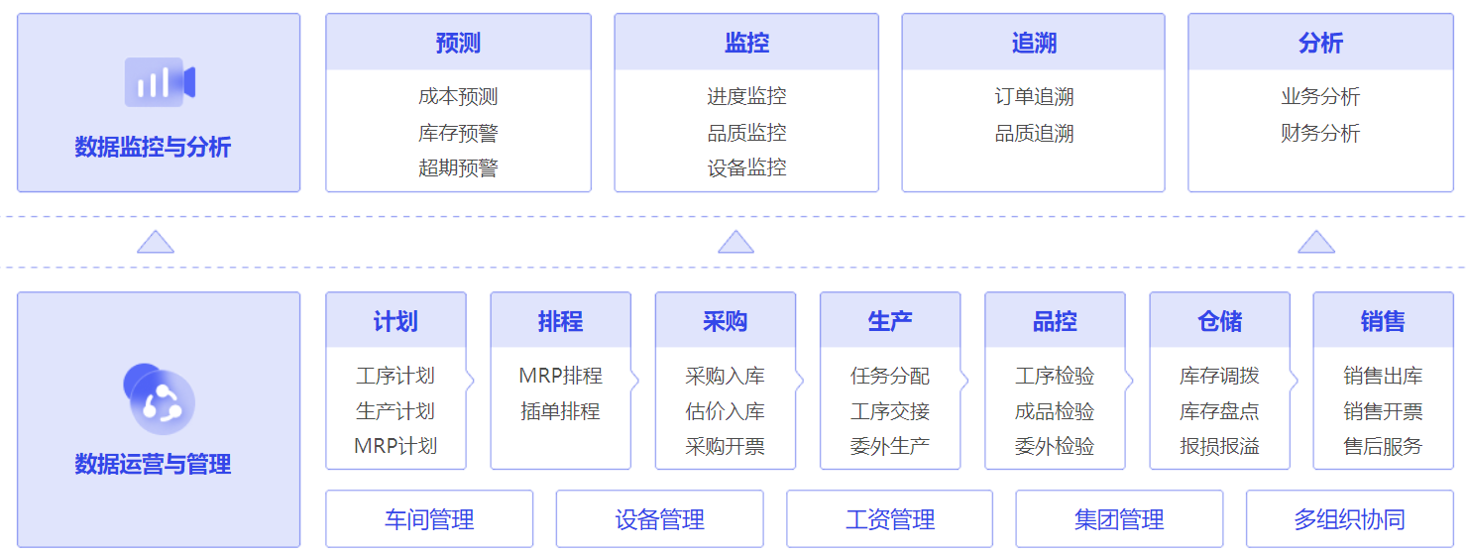Click the share-circle icon above 数据运营与管理
This screenshot has width=1466, height=554.
(x=159, y=398)
